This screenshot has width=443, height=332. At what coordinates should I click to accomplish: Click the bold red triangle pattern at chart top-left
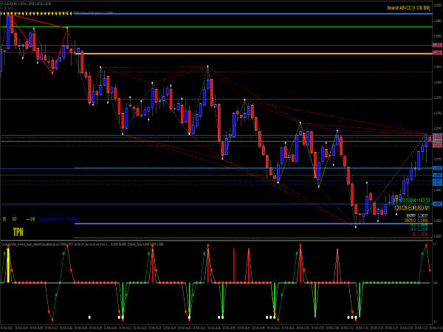click(x=38, y=44)
